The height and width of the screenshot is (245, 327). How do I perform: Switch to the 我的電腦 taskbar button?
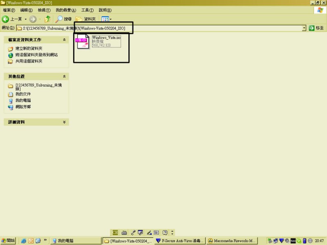(76, 241)
